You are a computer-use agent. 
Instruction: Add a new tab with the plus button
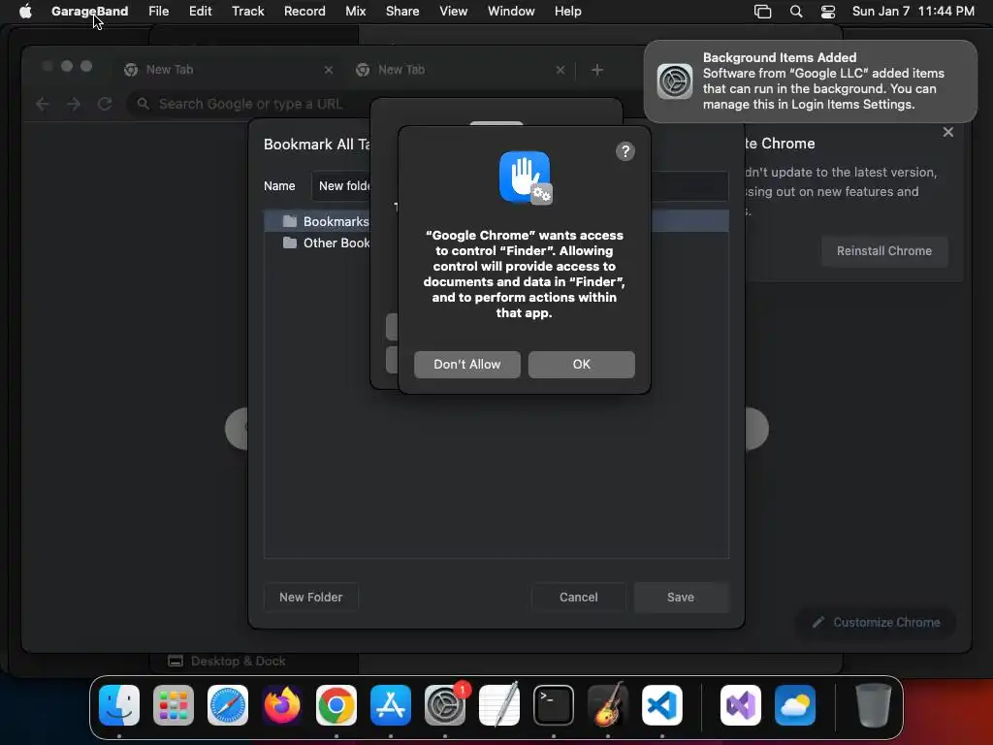[597, 70]
